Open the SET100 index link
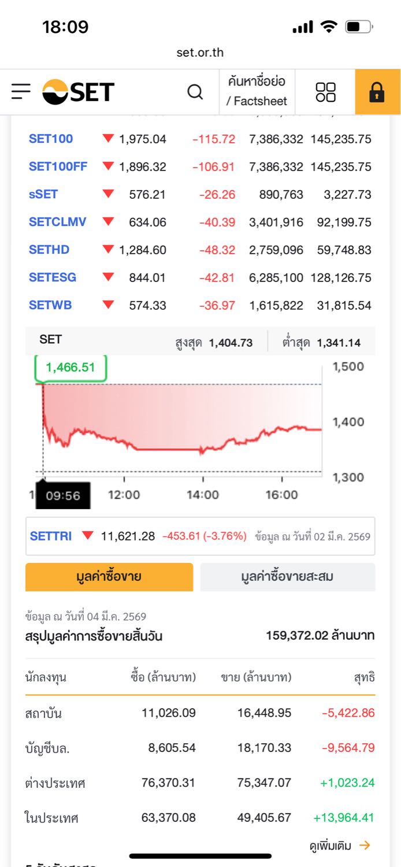401x867 pixels. coord(51,139)
